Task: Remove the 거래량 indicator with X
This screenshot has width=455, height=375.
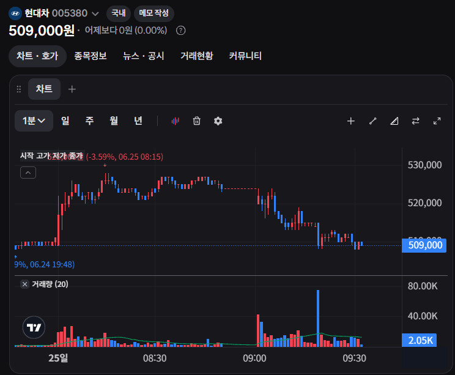Action: tap(24, 284)
